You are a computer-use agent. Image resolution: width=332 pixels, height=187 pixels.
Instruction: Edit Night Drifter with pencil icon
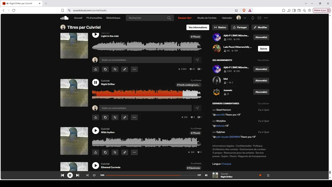click(x=125, y=117)
